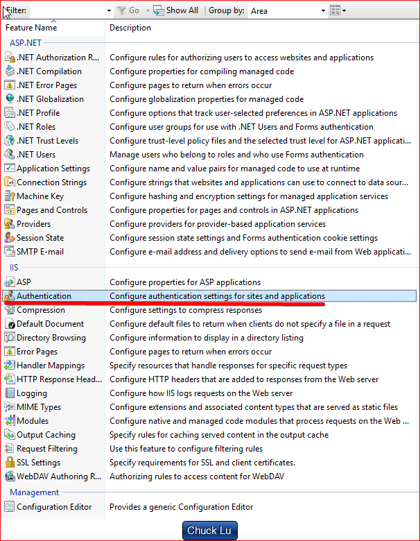Click the Handler Mappings icon
The width and height of the screenshot is (420, 541).
(10, 365)
